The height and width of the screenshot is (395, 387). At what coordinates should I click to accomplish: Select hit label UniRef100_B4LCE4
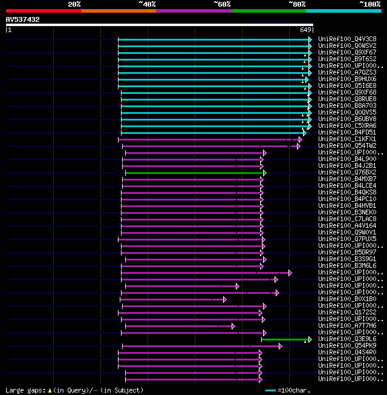pos(347,186)
